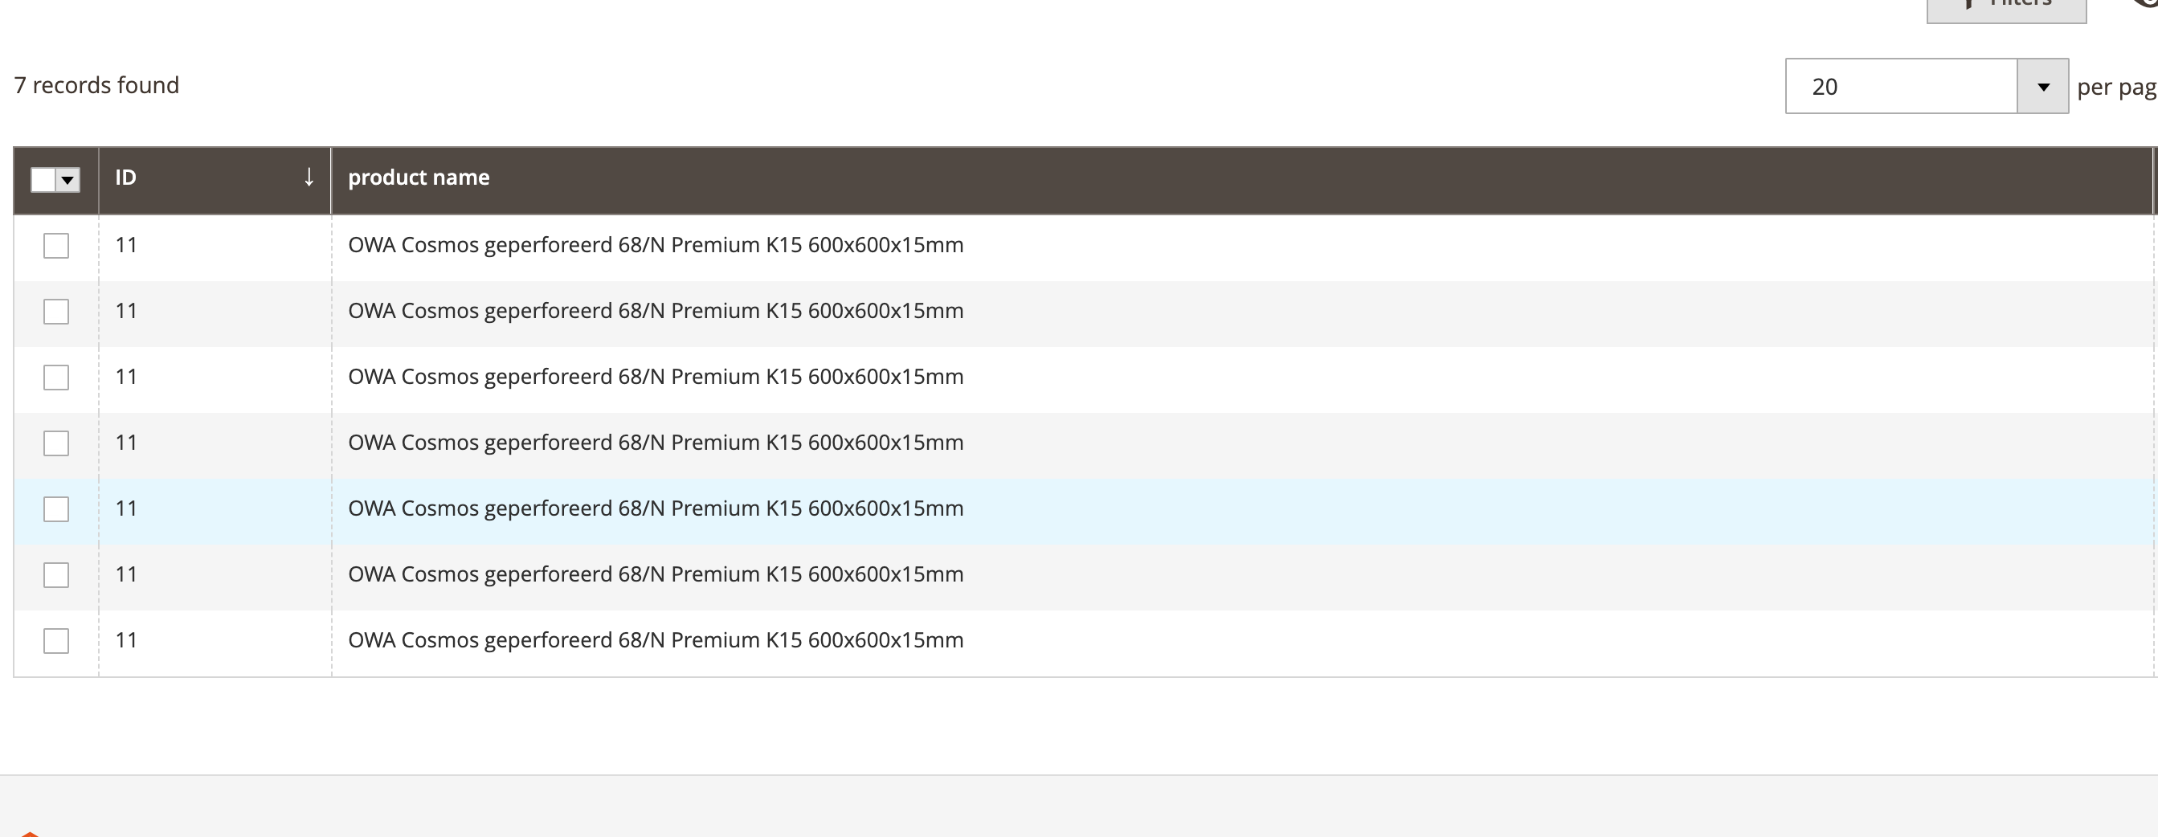Click ID 11 in the last row
Image resolution: width=2158 pixels, height=837 pixels.
(126, 640)
